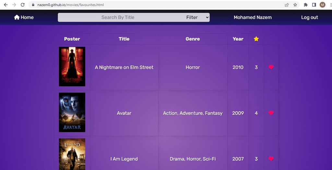Click the address bar URL
This screenshot has width=332, height=170.
(70, 5)
